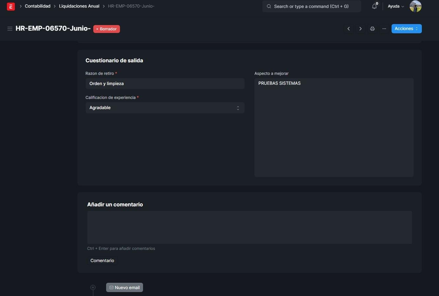Open the Ayuda help dropdown
The image size is (439, 296).
[x=395, y=6]
